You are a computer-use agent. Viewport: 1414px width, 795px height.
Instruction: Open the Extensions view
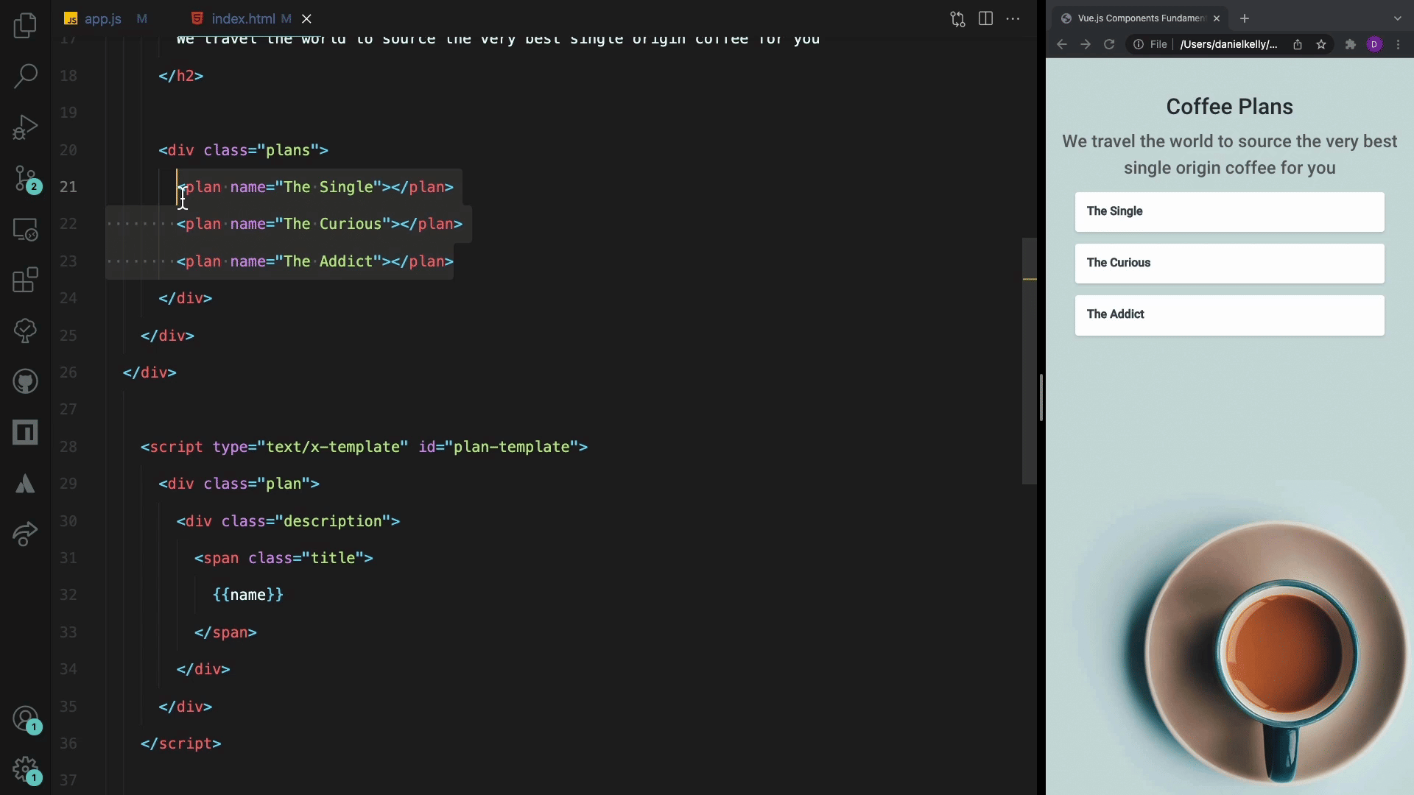coord(25,280)
